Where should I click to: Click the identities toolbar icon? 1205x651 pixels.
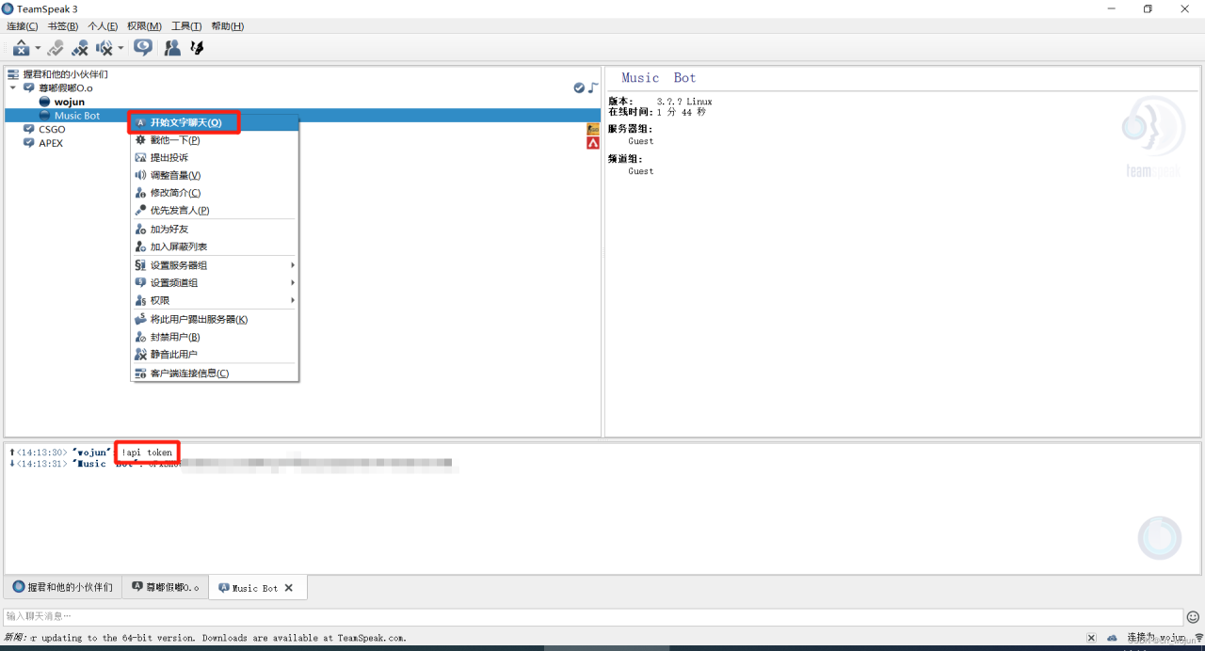click(x=197, y=47)
